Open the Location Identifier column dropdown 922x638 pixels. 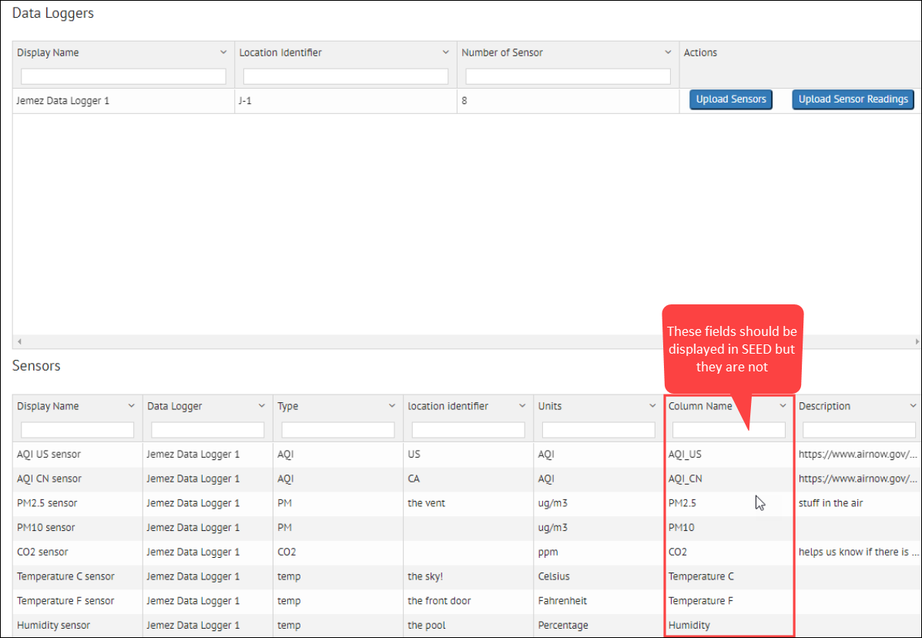[446, 52]
